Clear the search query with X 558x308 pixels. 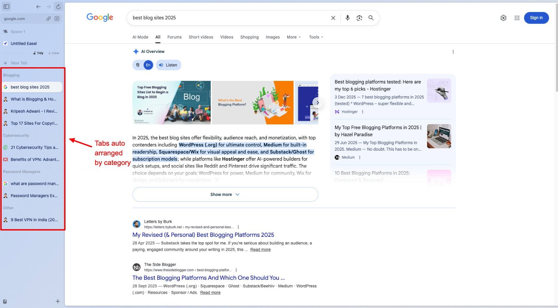[333, 18]
